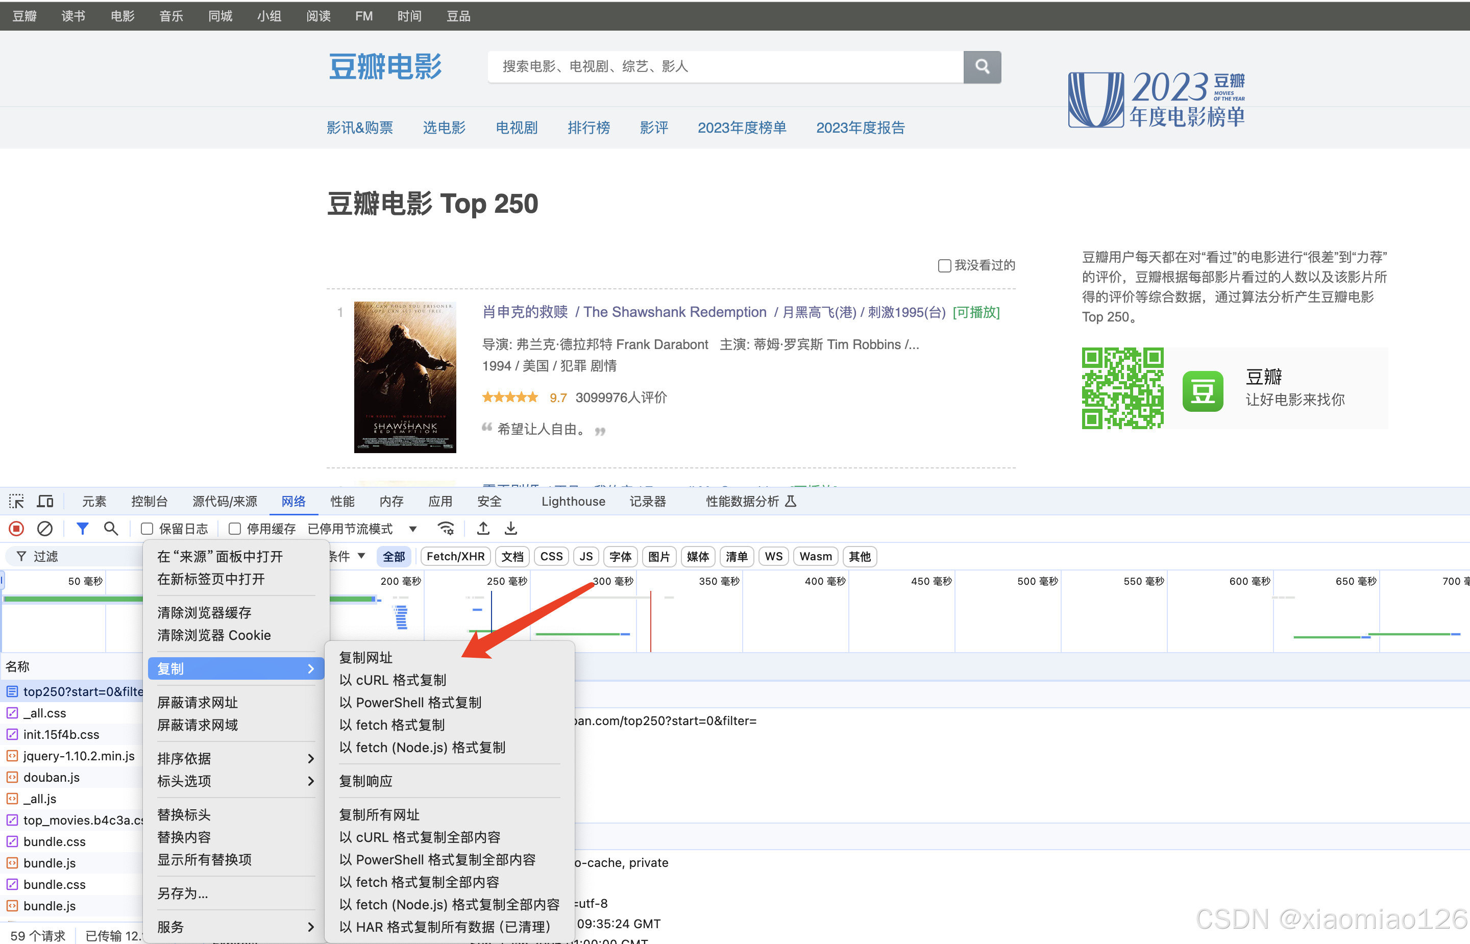Enable the 停用缓存 checkbox
The image size is (1470, 944).
[234, 529]
